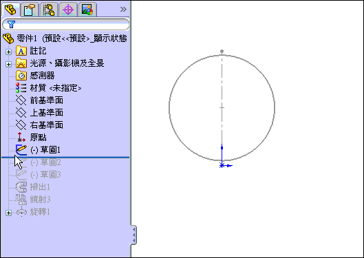Select the 前基準面 label
The height and width of the screenshot is (258, 364).
[46, 100]
